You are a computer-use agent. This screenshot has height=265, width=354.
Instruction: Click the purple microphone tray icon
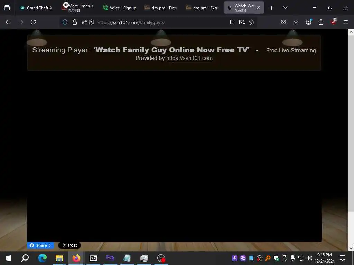[235, 258]
